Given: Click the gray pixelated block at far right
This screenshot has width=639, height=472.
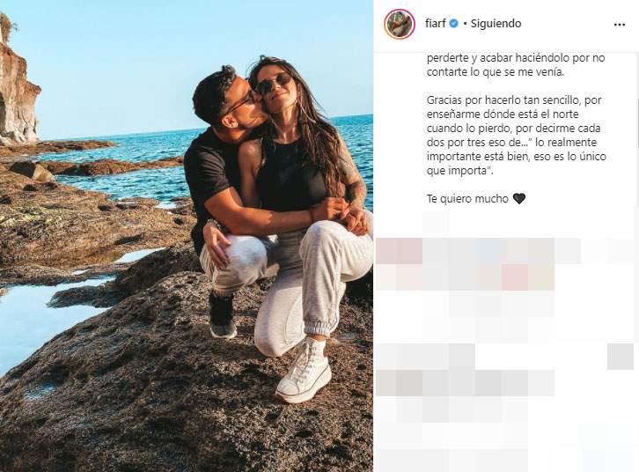Looking at the screenshot, I should 621,357.
